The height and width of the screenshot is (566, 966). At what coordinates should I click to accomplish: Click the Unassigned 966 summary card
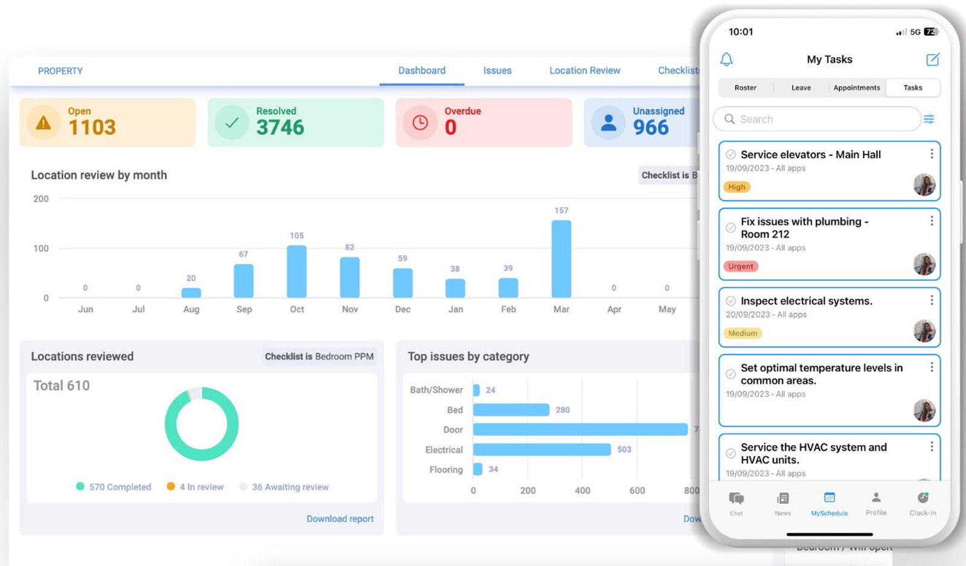click(641, 123)
